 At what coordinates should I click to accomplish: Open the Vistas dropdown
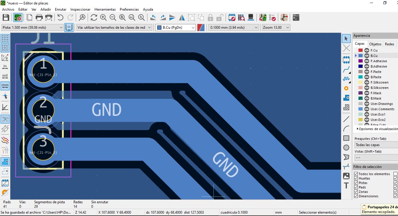coord(376,158)
